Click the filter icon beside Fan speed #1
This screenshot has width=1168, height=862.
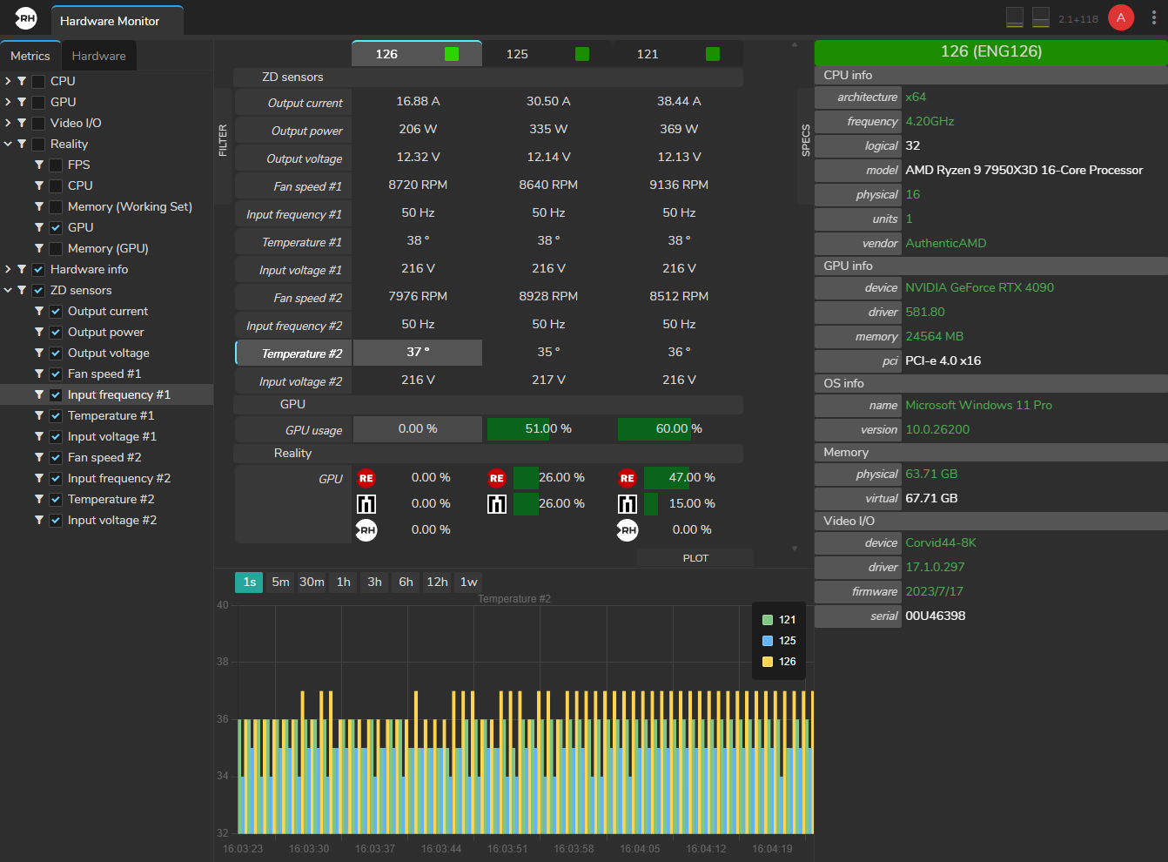tap(39, 374)
